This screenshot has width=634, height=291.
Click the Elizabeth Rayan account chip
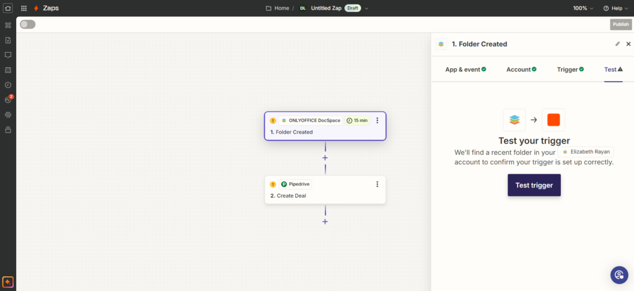click(x=586, y=152)
